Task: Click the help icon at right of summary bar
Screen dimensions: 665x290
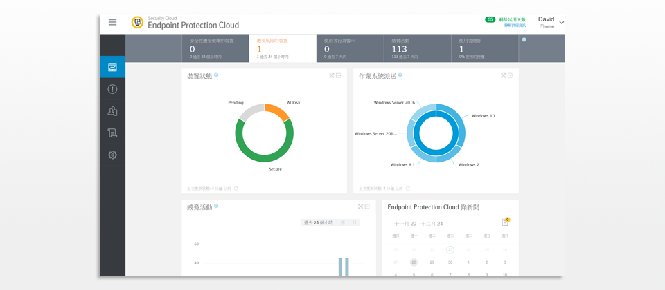Action: (x=524, y=40)
